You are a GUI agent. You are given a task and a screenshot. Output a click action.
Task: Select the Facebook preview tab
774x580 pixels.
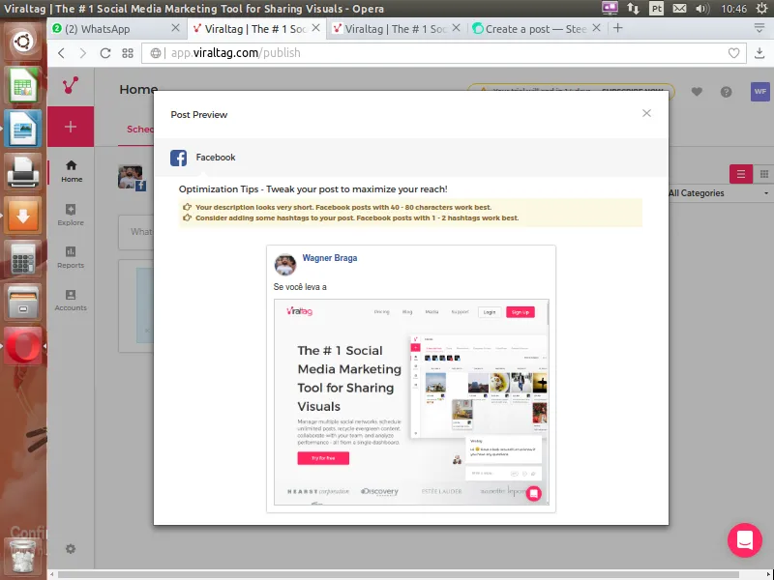[x=203, y=158]
